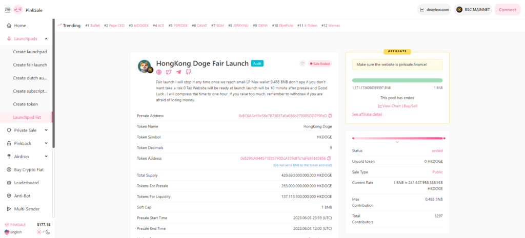Click trending token #8 JERRYINU
The image size is (525, 238).
click(238, 26)
